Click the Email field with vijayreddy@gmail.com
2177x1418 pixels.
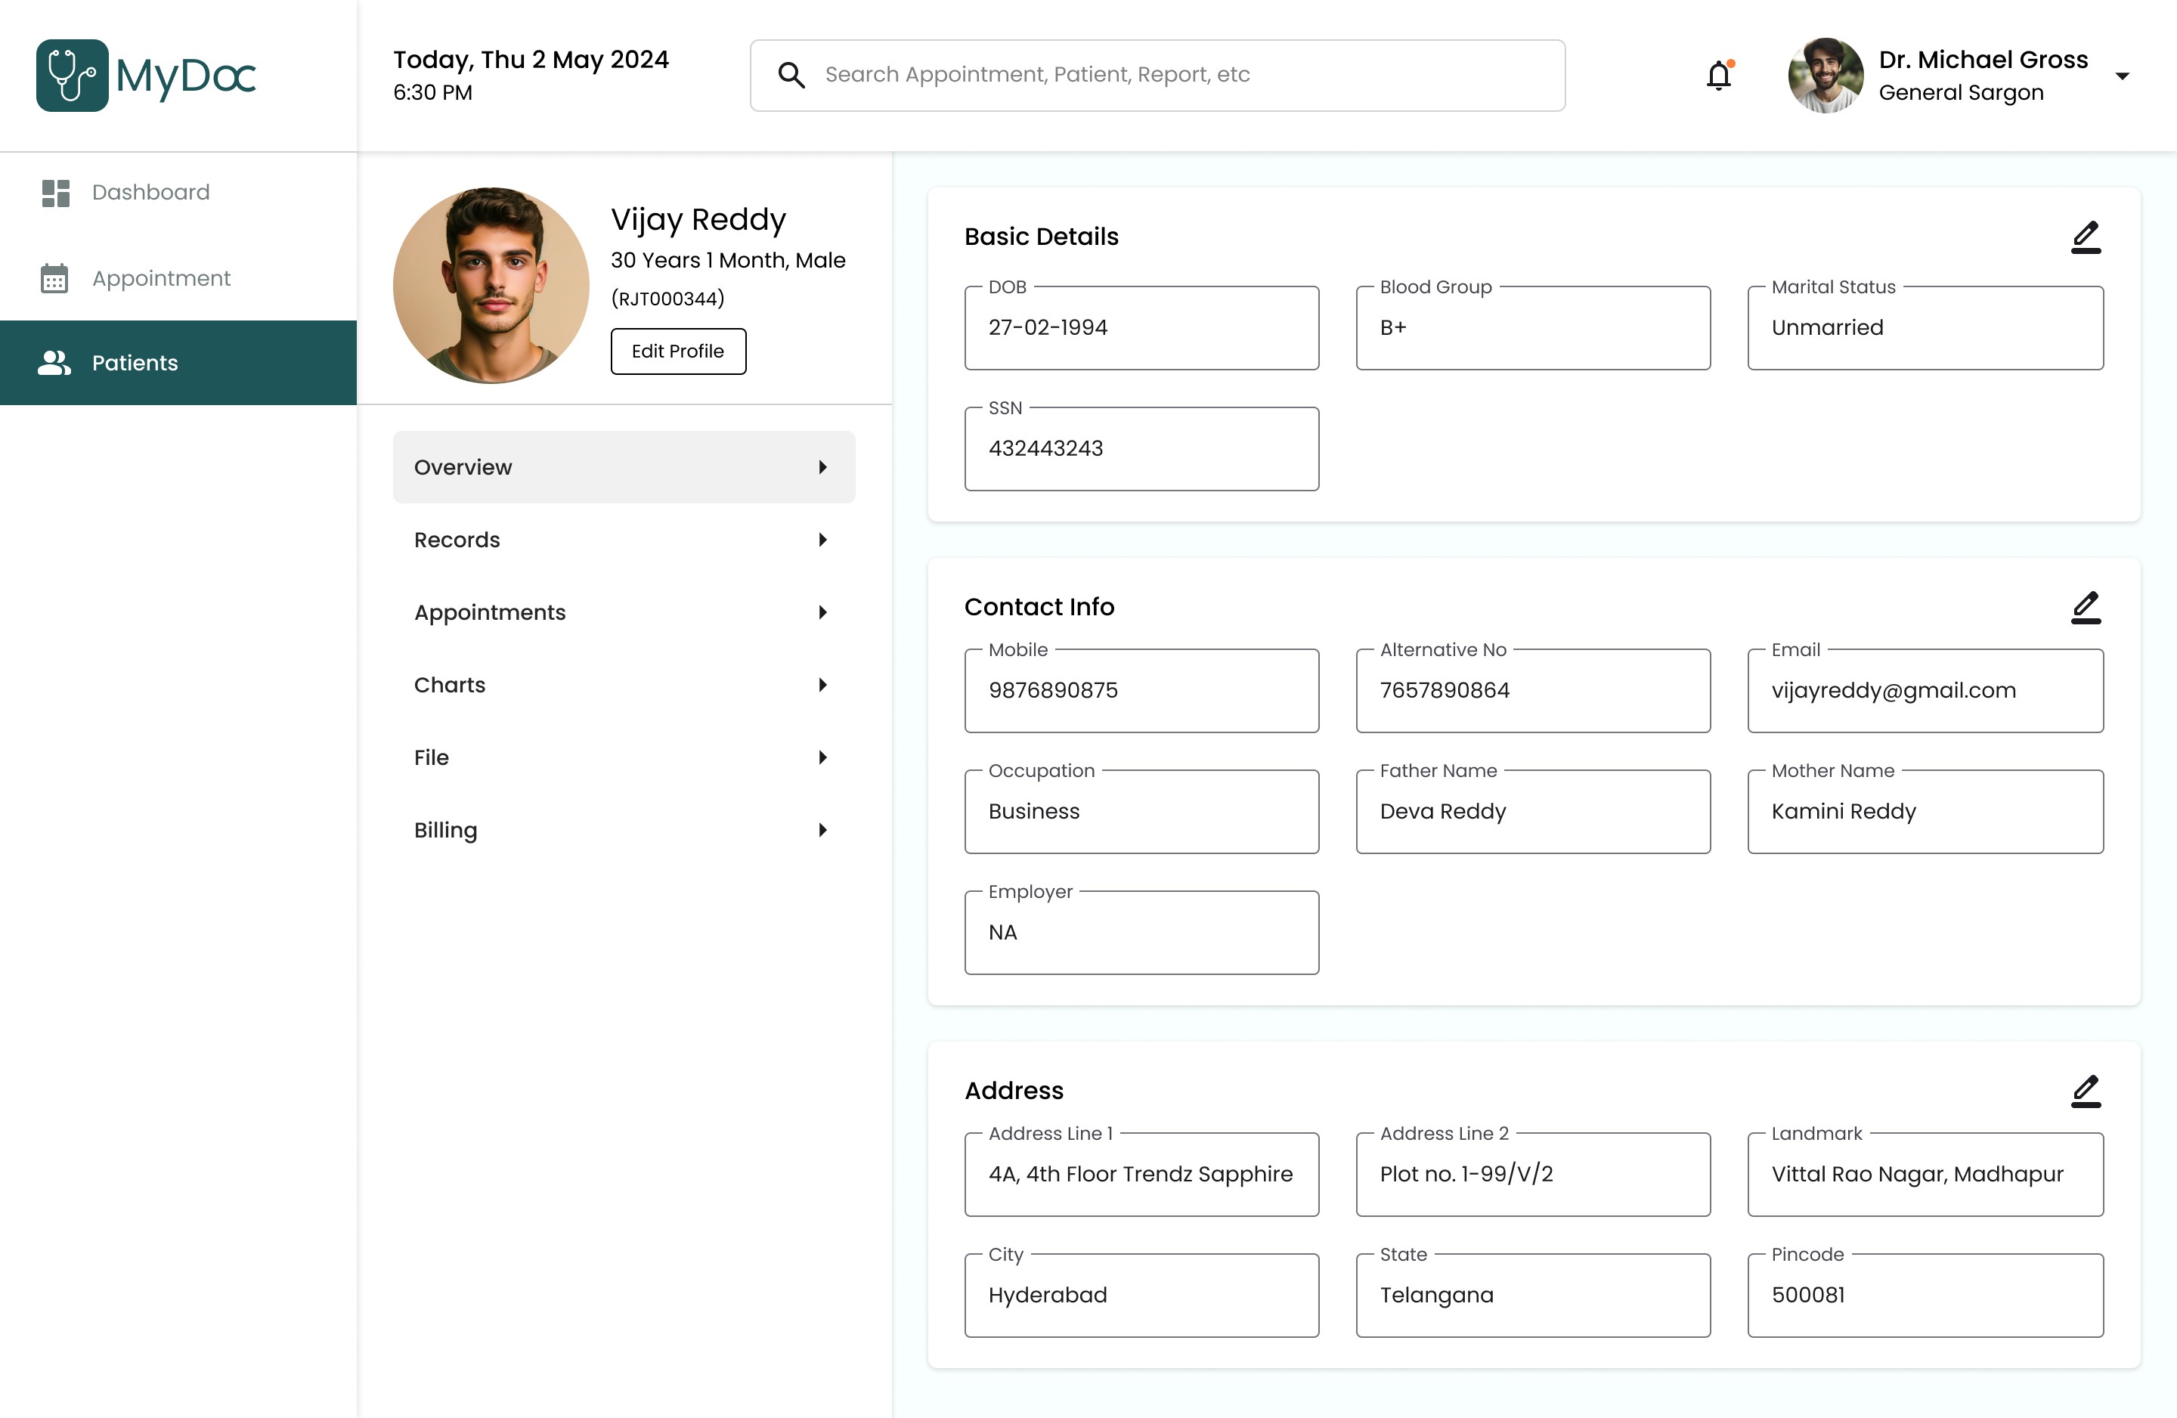coord(1925,691)
